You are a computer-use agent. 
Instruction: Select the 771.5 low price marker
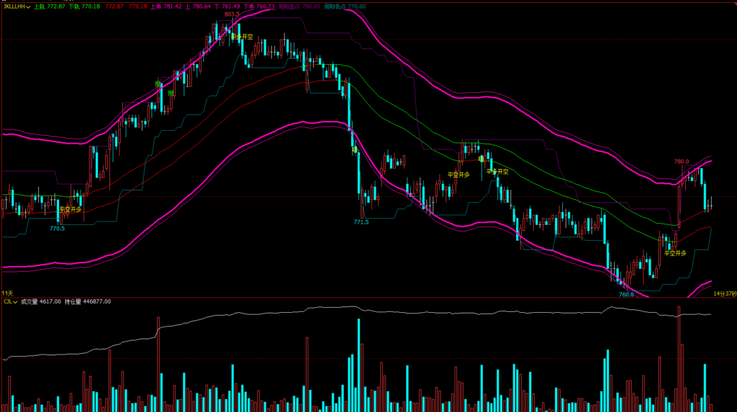click(x=361, y=222)
